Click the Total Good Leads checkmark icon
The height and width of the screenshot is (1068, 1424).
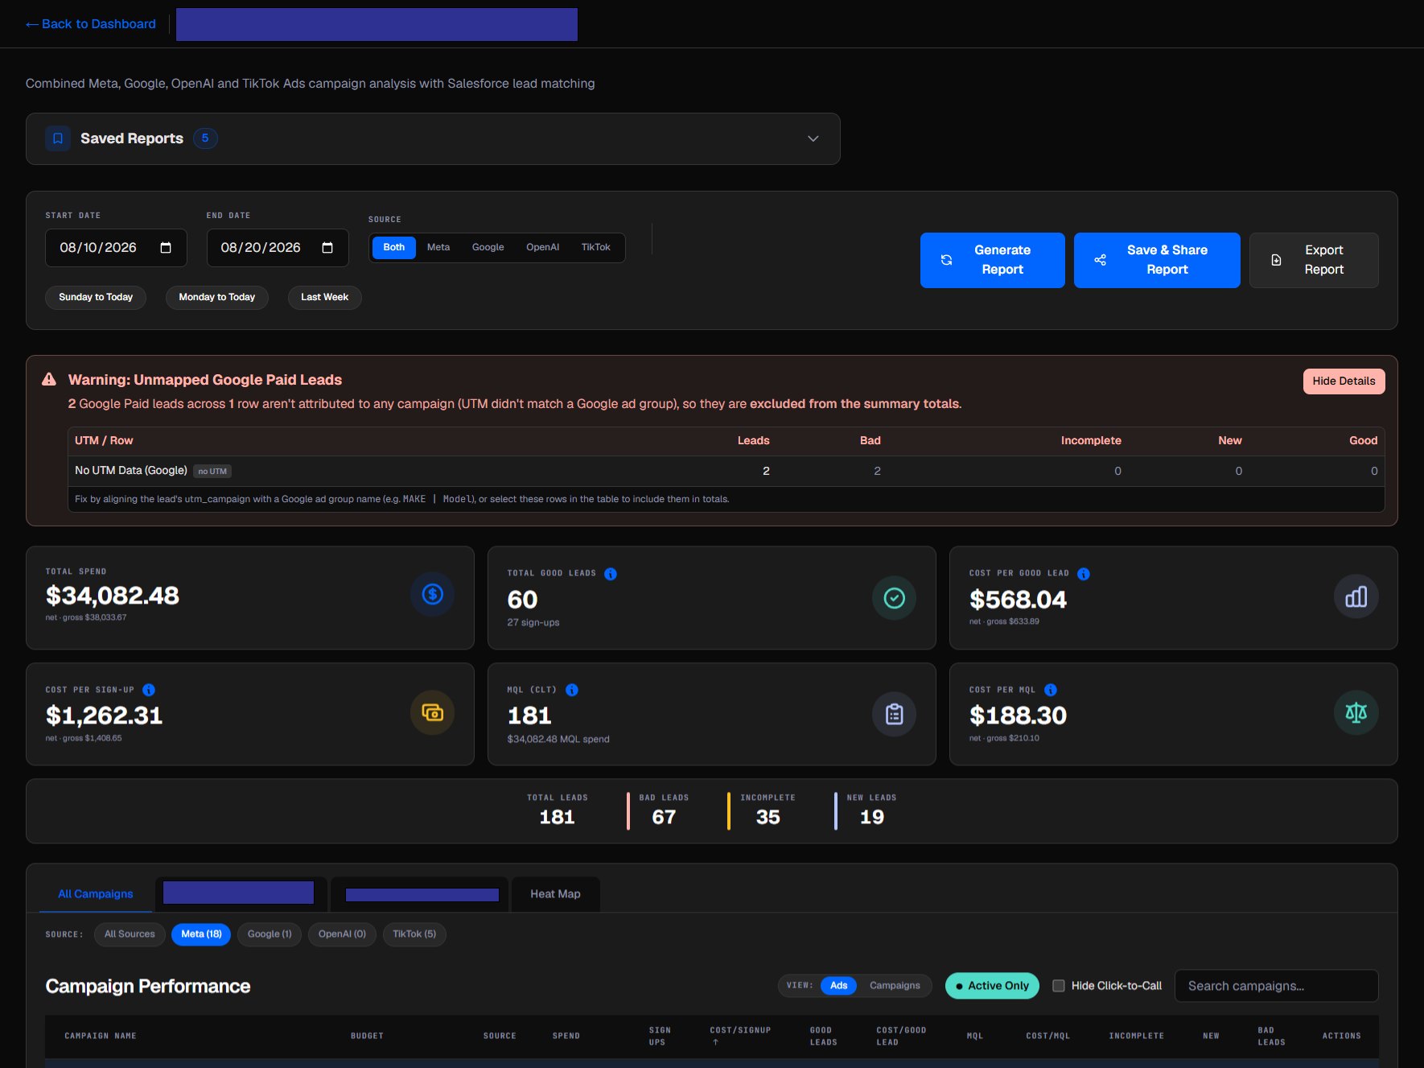coord(895,598)
